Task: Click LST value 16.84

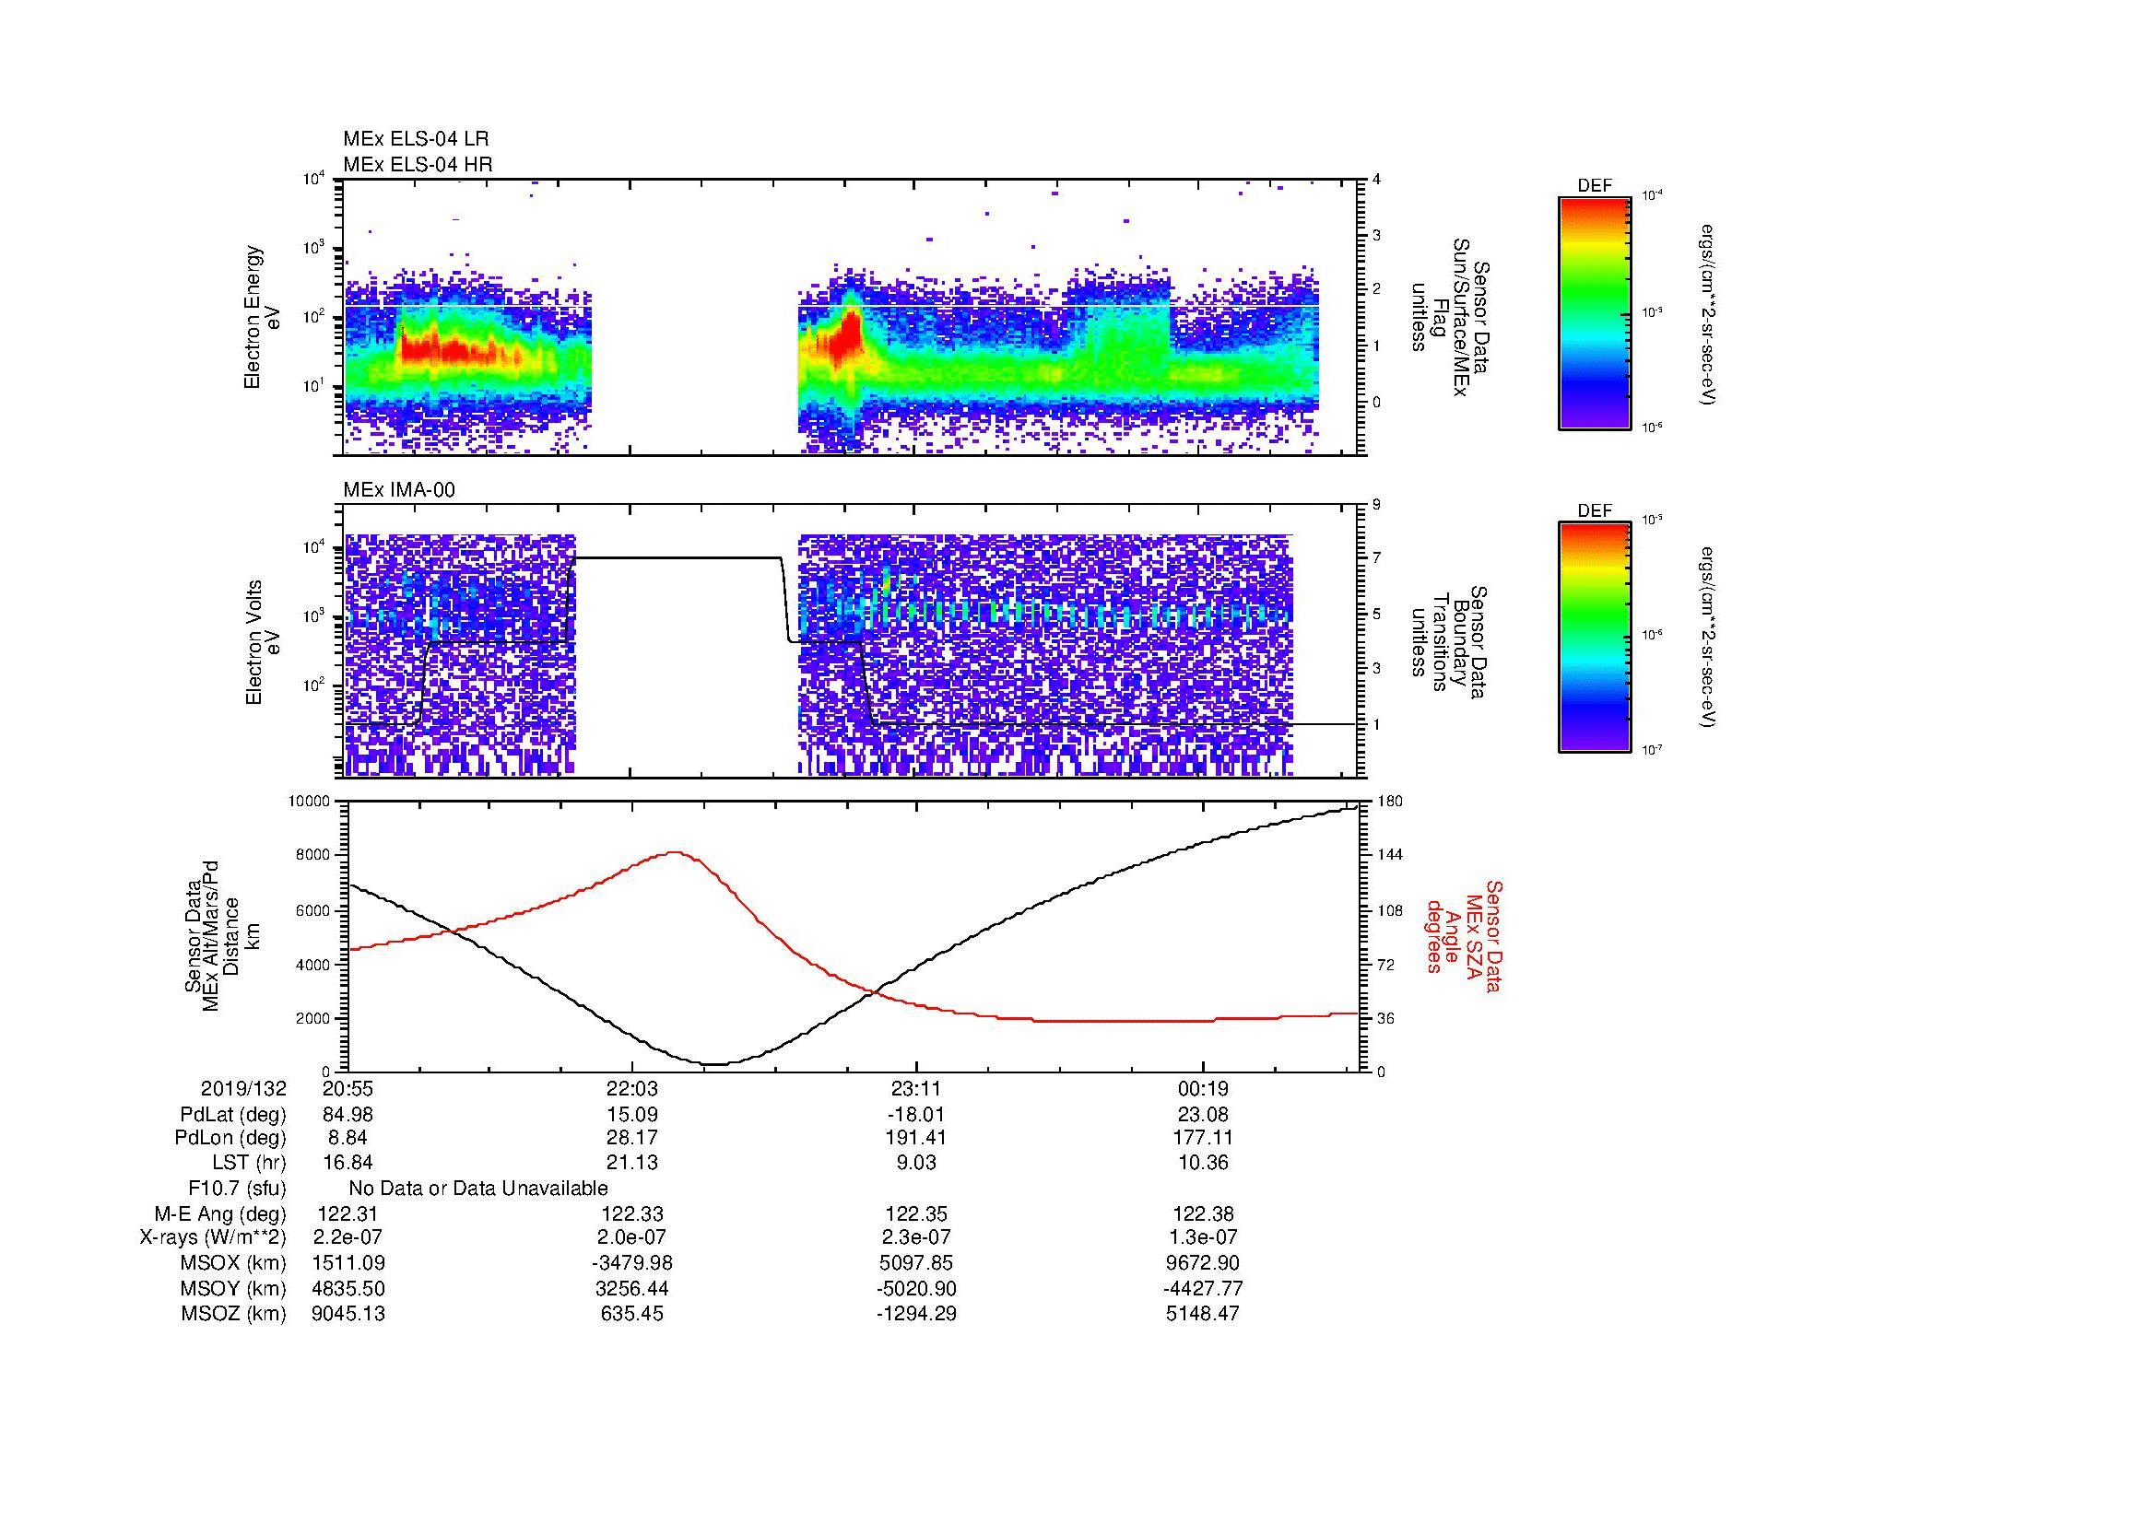Action: click(348, 1163)
